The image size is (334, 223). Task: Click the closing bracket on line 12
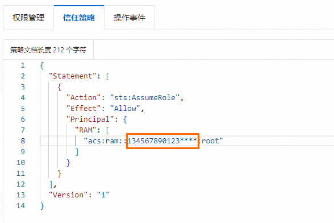51,184
